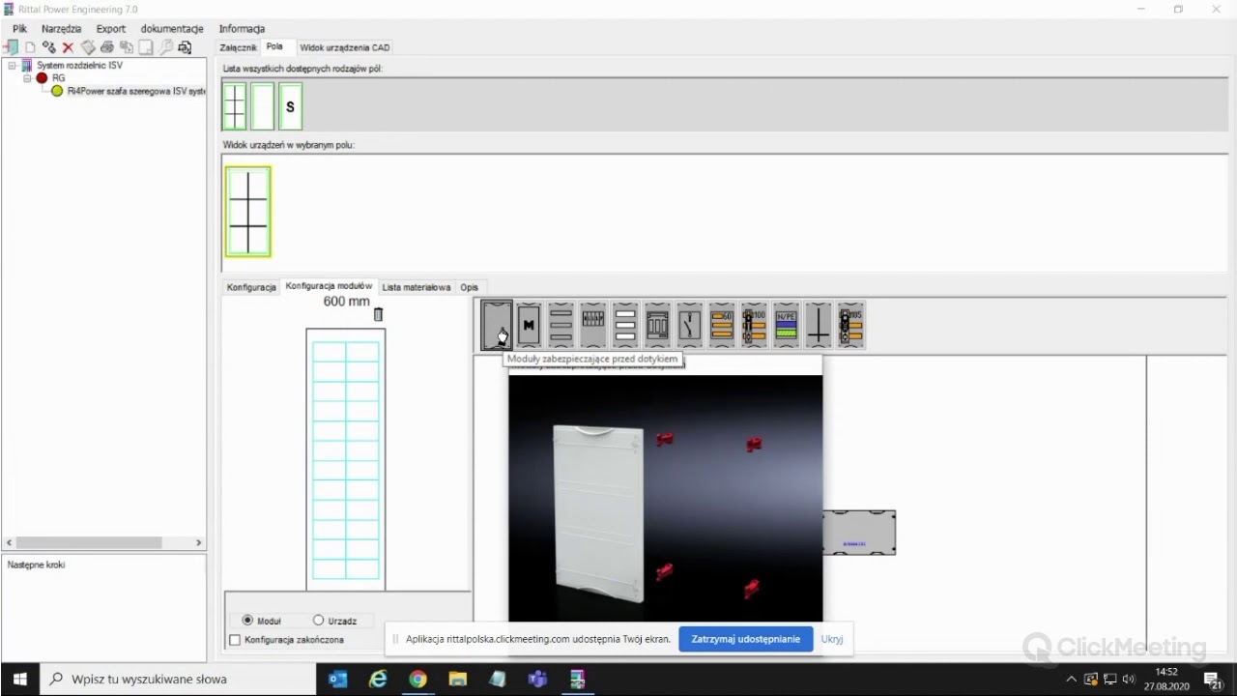Image resolution: width=1237 pixels, height=696 pixels.
Task: Click the printer toolbar icon
Action: pos(107,46)
